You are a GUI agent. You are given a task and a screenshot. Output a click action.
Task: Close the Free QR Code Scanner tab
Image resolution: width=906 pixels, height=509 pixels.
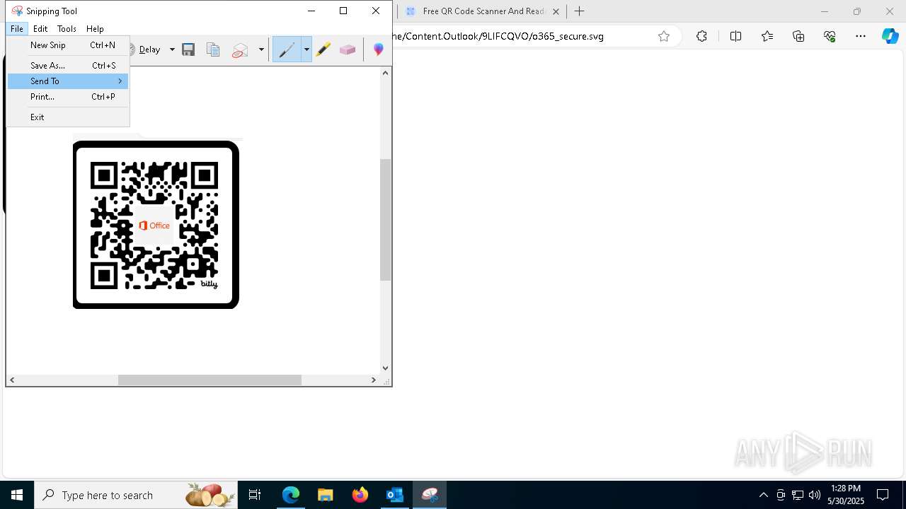[556, 11]
